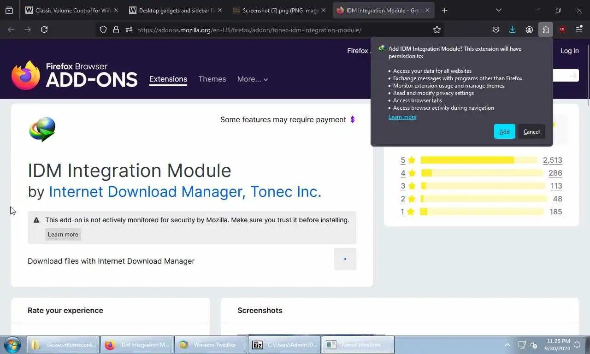Click the taskbar clock showing 11:25 PM
590x354 pixels.
coord(558,345)
